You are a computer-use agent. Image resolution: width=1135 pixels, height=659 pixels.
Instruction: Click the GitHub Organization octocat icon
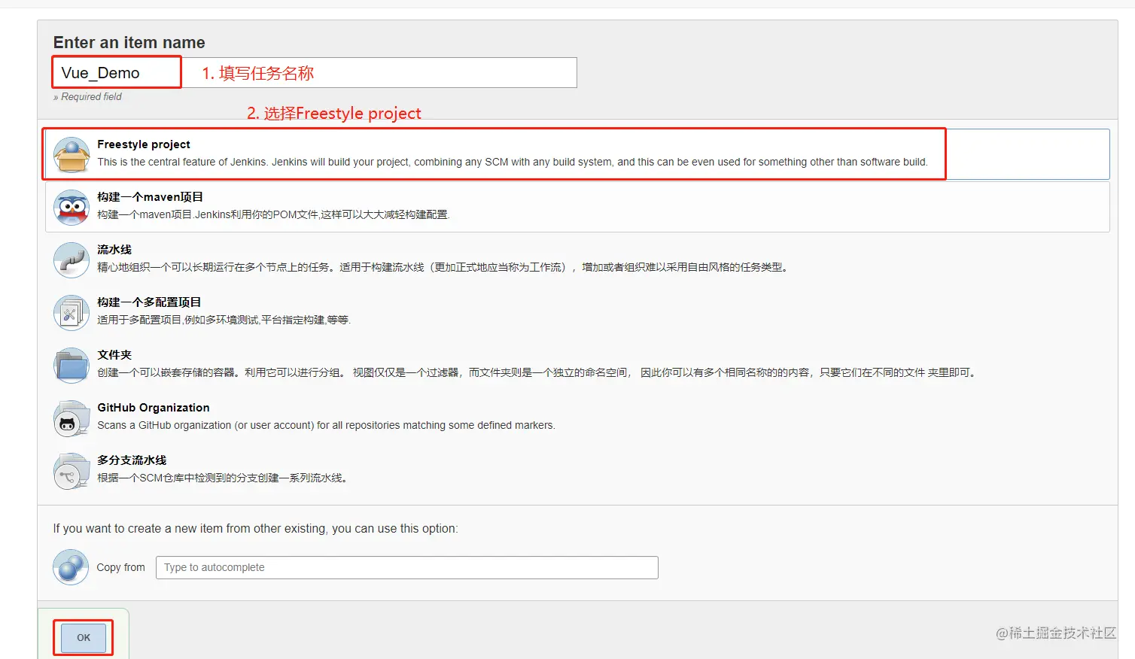click(x=72, y=418)
